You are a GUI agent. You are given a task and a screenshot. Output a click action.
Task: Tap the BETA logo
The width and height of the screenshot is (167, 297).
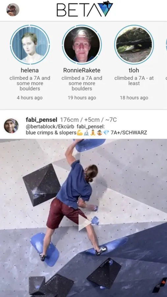tap(85, 9)
